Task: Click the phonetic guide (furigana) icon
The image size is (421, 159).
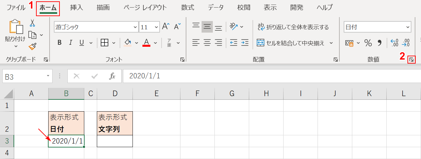Action: click(x=169, y=42)
